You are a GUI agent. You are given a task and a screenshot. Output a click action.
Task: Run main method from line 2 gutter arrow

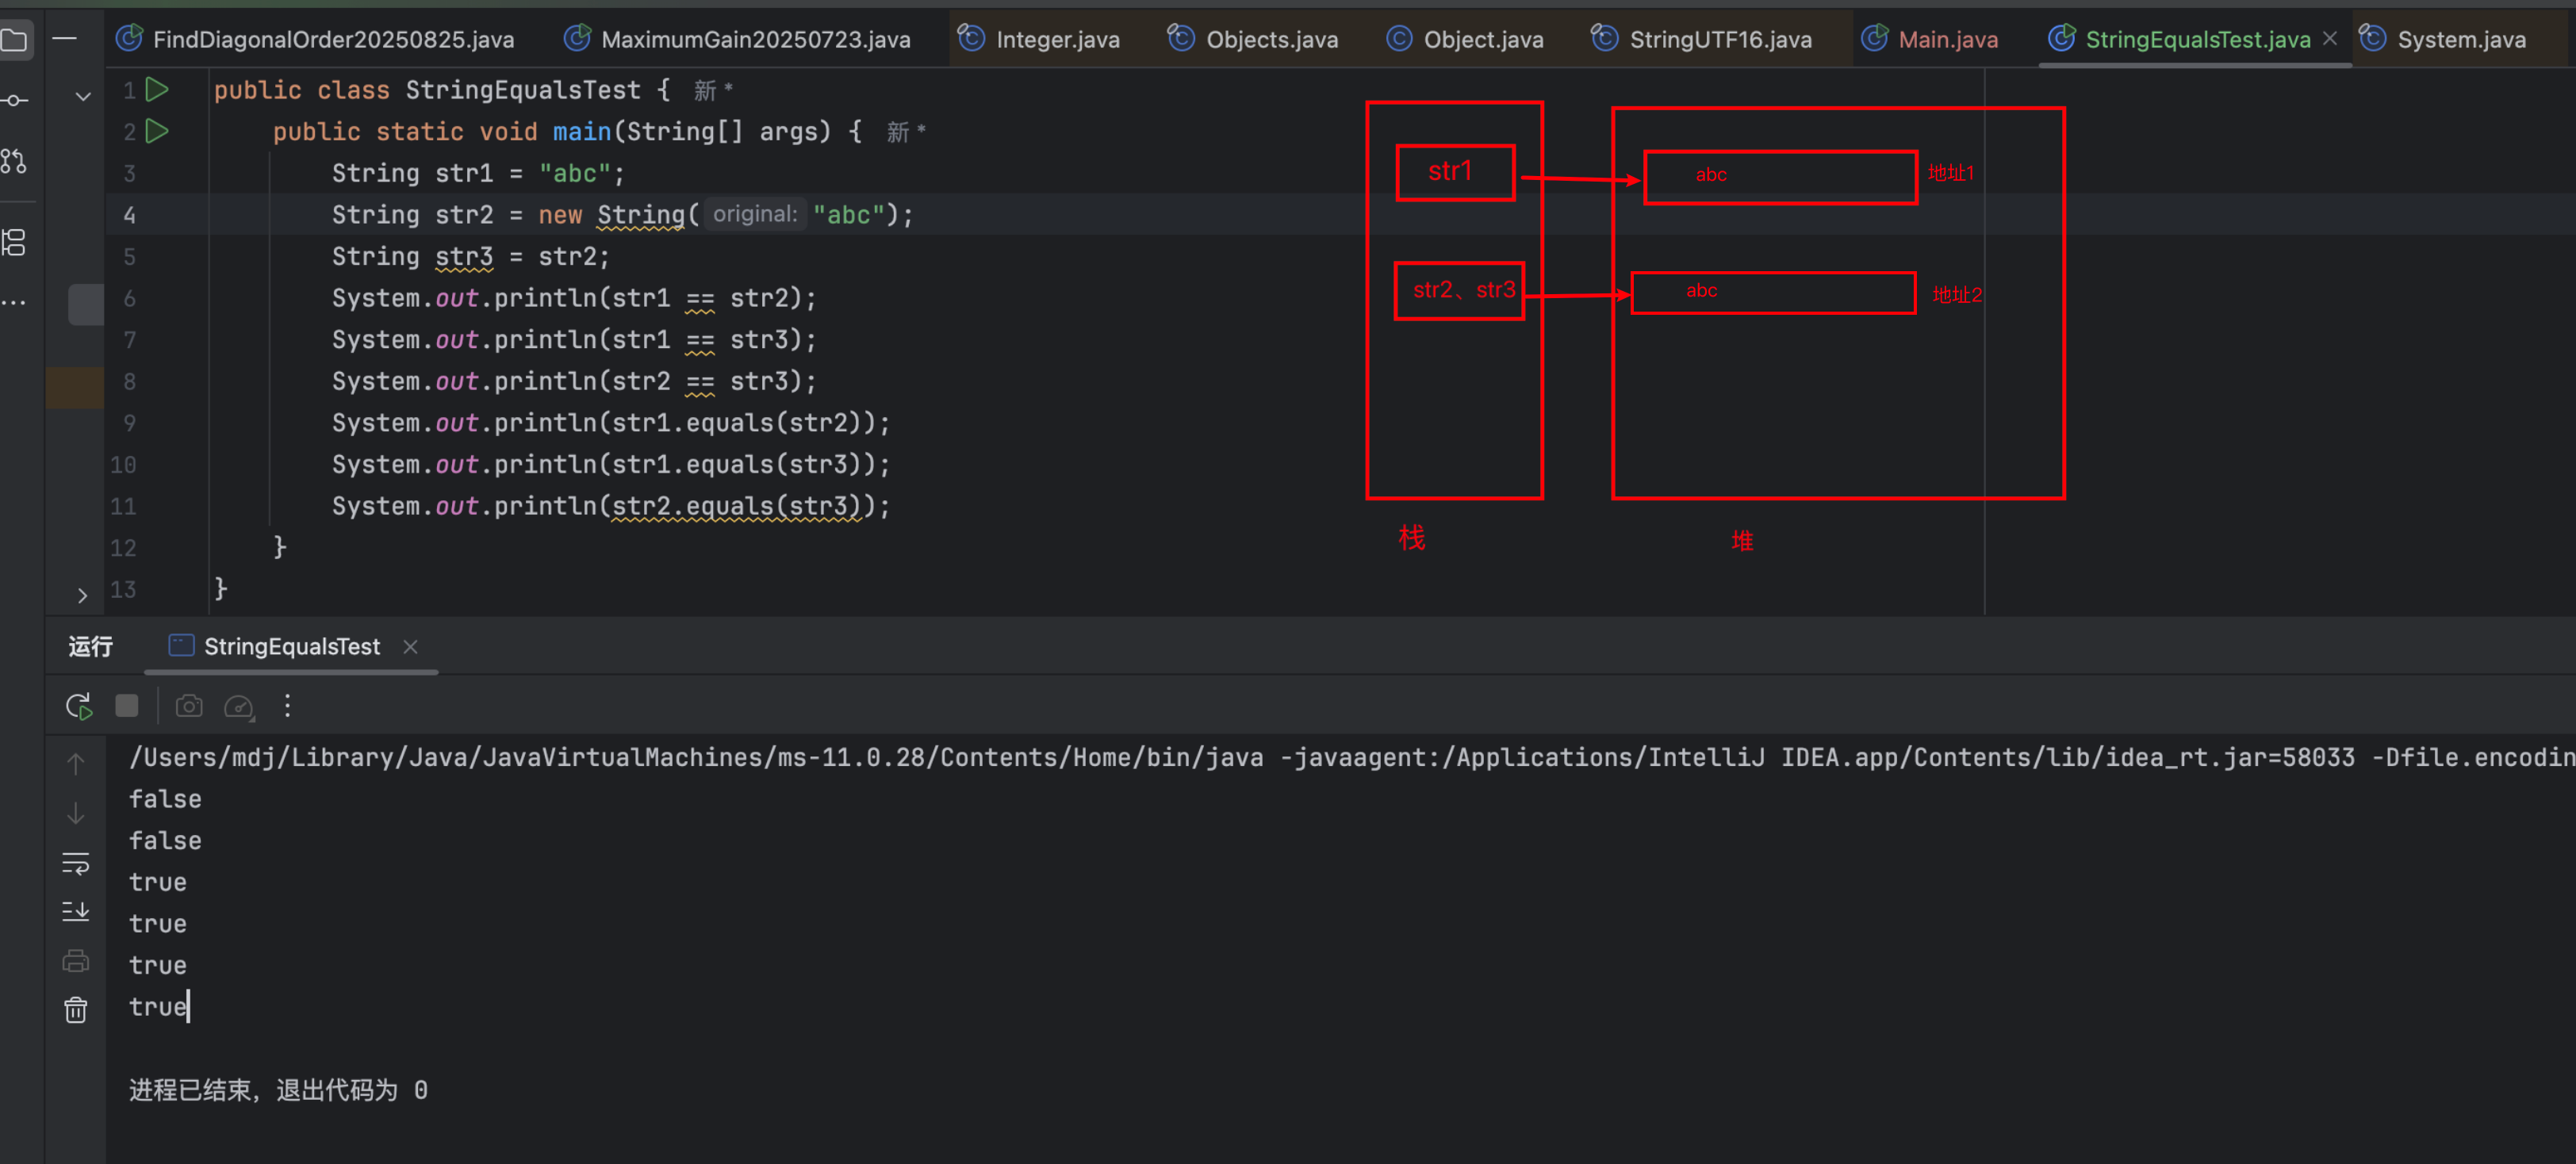click(x=158, y=131)
